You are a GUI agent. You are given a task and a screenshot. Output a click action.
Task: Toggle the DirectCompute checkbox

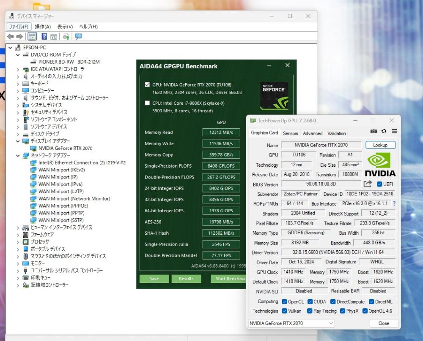pyautogui.click(x=333, y=302)
